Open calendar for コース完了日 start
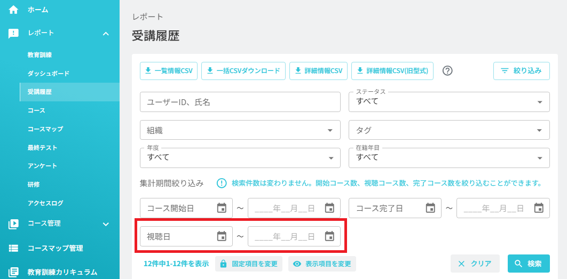 point(430,208)
